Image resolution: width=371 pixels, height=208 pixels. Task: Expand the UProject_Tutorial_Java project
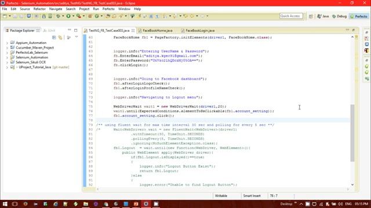point(7,68)
